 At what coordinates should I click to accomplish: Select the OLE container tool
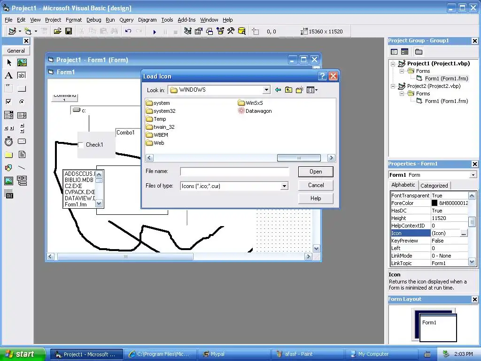pyautogui.click(x=9, y=194)
